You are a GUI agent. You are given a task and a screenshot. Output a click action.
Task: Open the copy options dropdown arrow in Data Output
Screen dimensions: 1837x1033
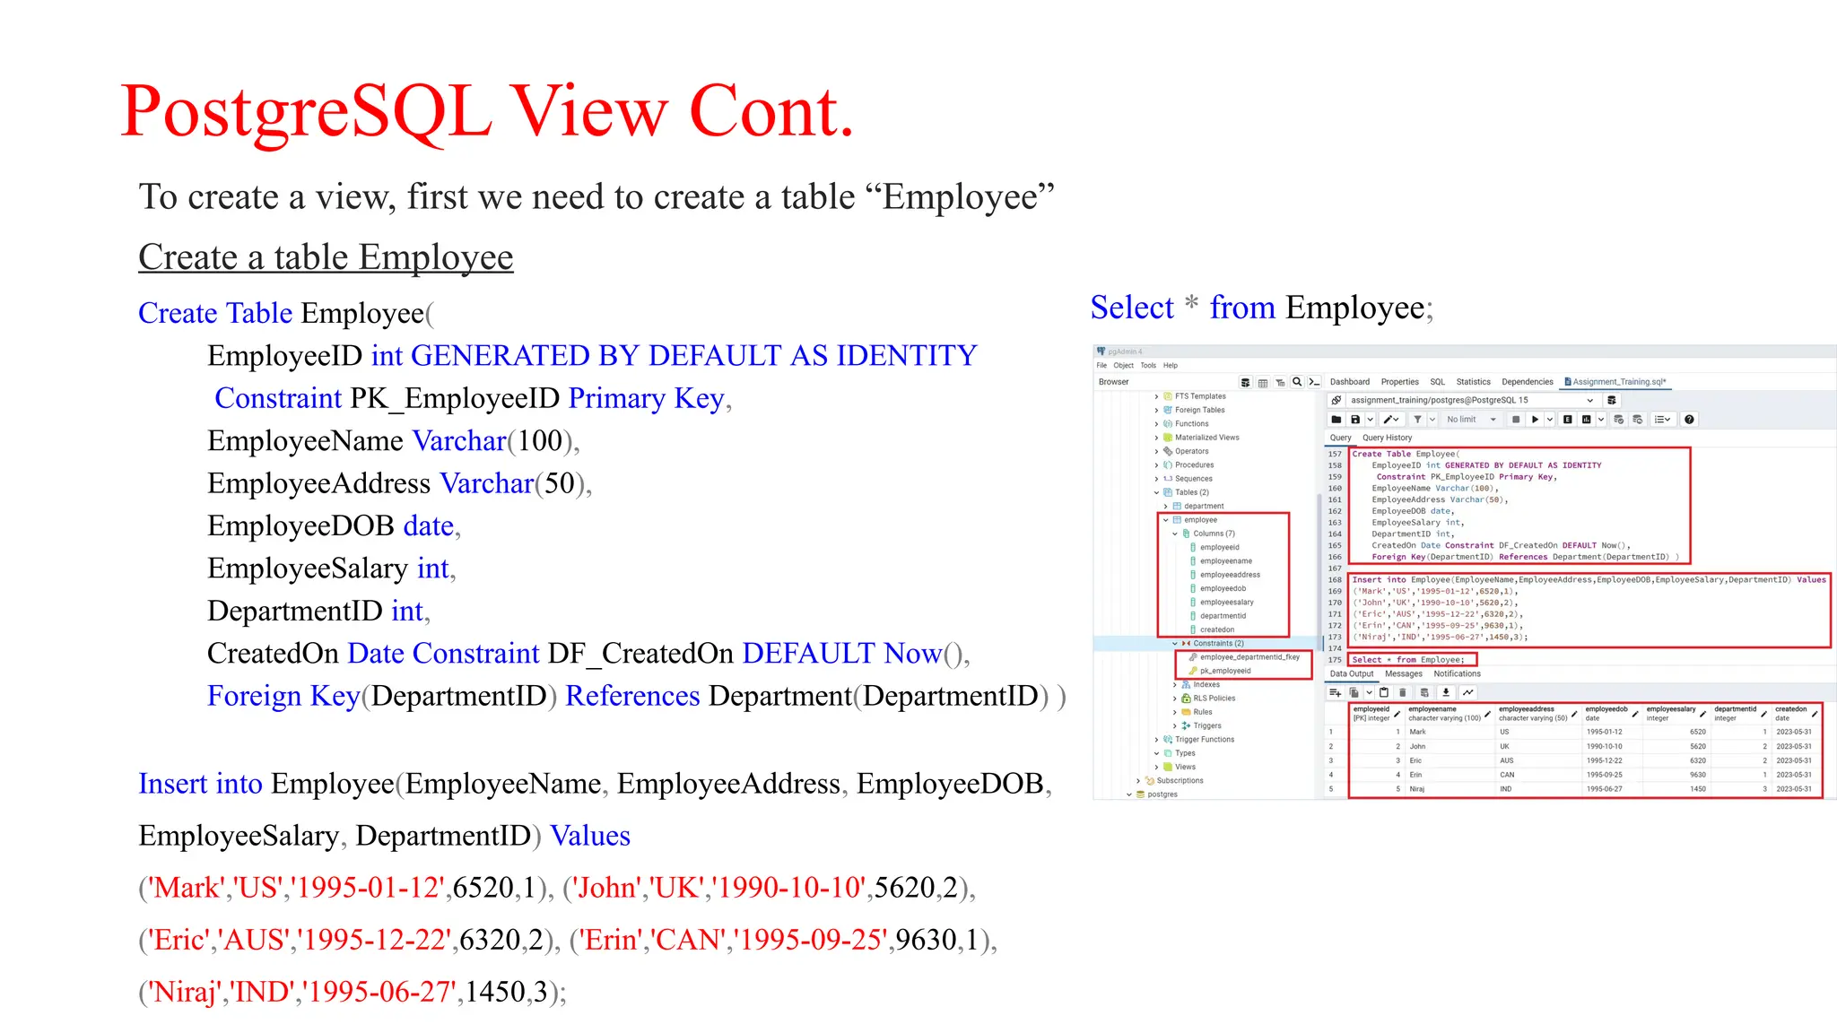pos(1369,693)
